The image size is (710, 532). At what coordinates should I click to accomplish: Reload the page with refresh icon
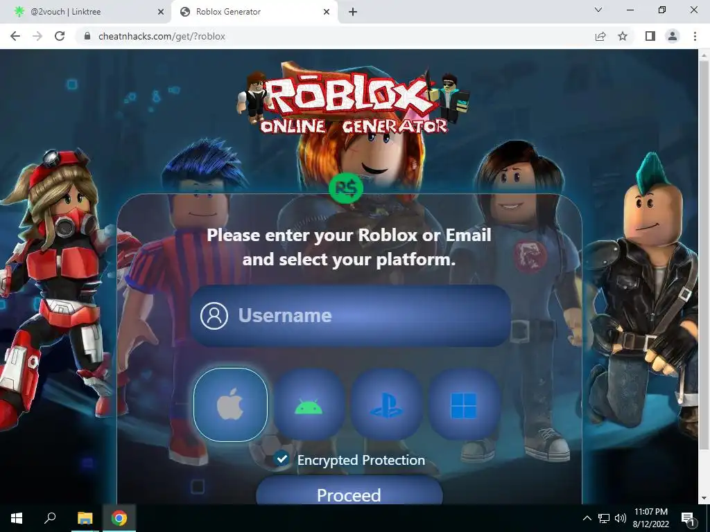click(x=60, y=36)
